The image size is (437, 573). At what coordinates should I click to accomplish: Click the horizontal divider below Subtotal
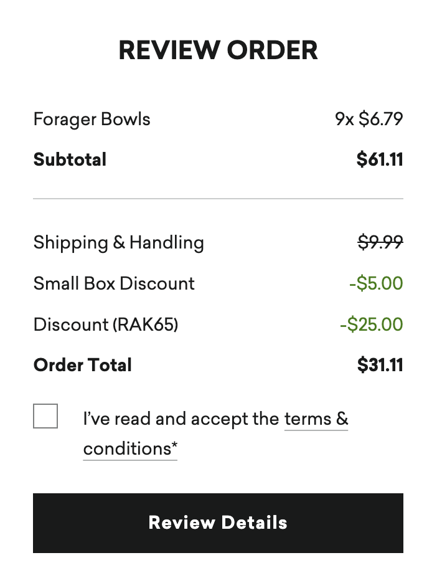[x=218, y=199]
